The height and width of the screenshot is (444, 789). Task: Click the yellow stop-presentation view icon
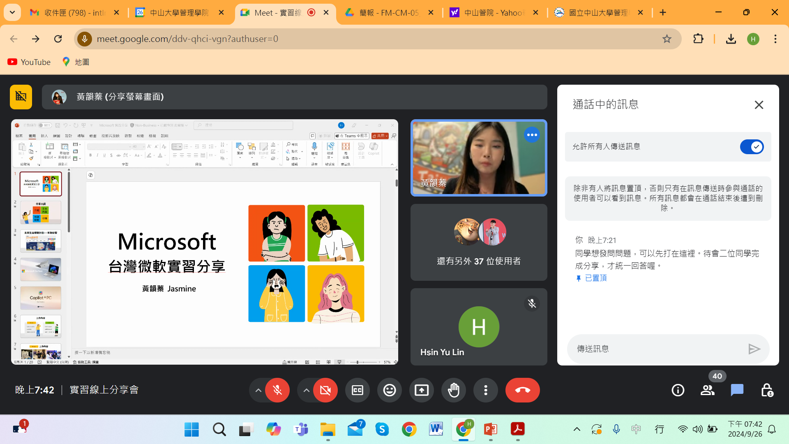(21, 97)
